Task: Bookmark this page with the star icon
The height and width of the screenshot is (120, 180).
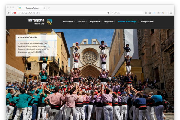Action: point(146,13)
